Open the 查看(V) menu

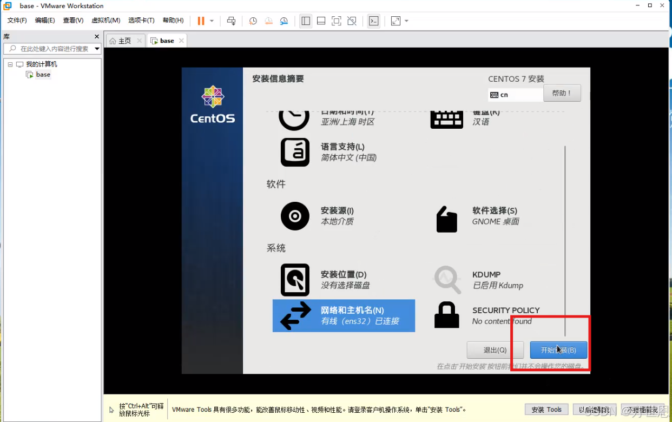pyautogui.click(x=73, y=21)
